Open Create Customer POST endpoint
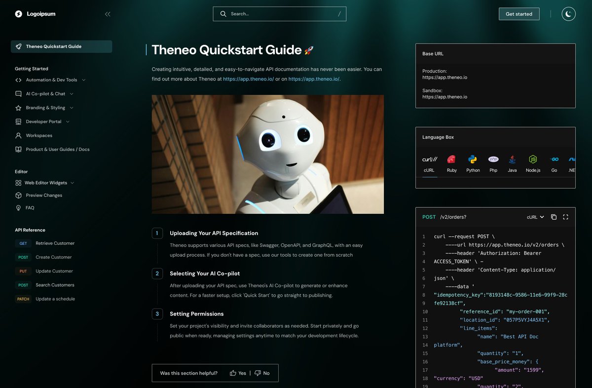 [x=43, y=257]
